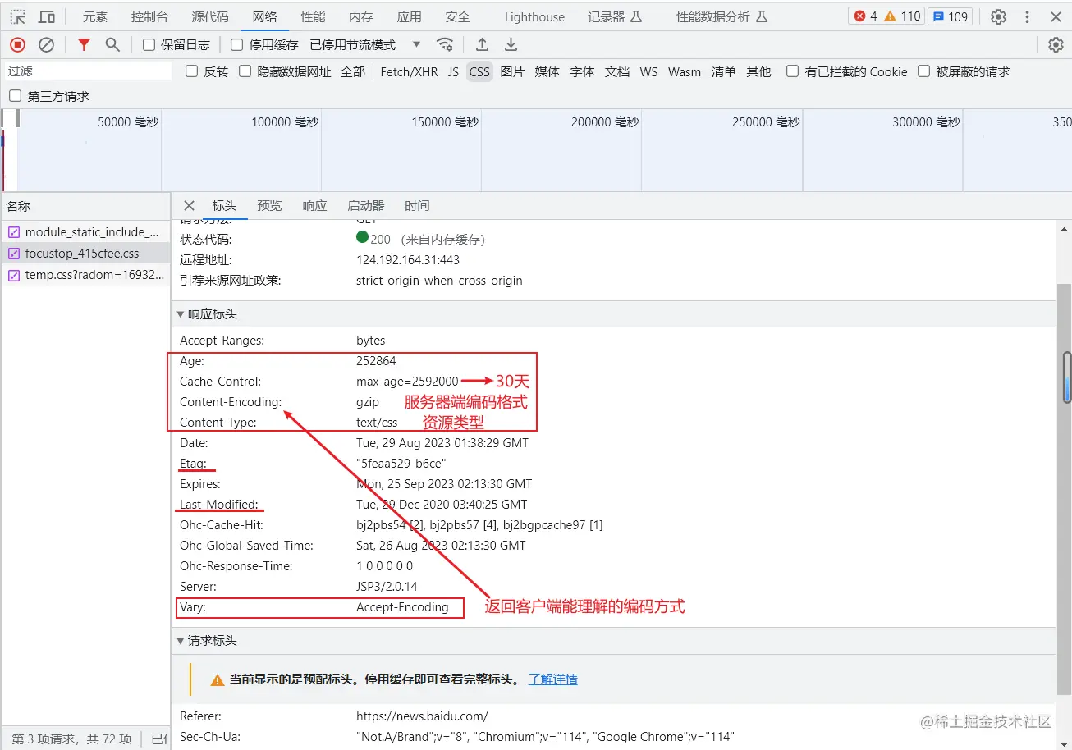
Task: Switch to the 启动器 details tab
Action: click(366, 206)
